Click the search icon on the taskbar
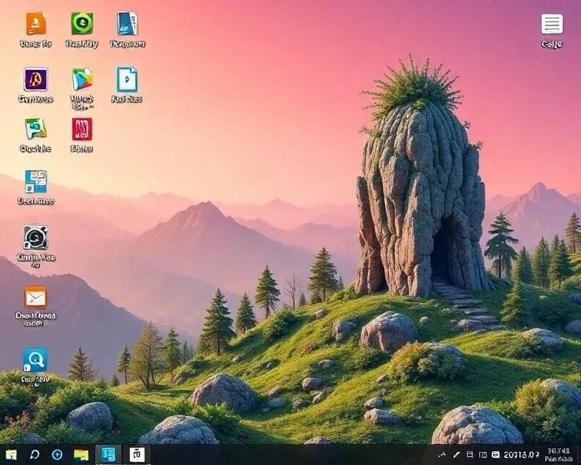Viewport: 581px width, 465px height. click(x=34, y=455)
